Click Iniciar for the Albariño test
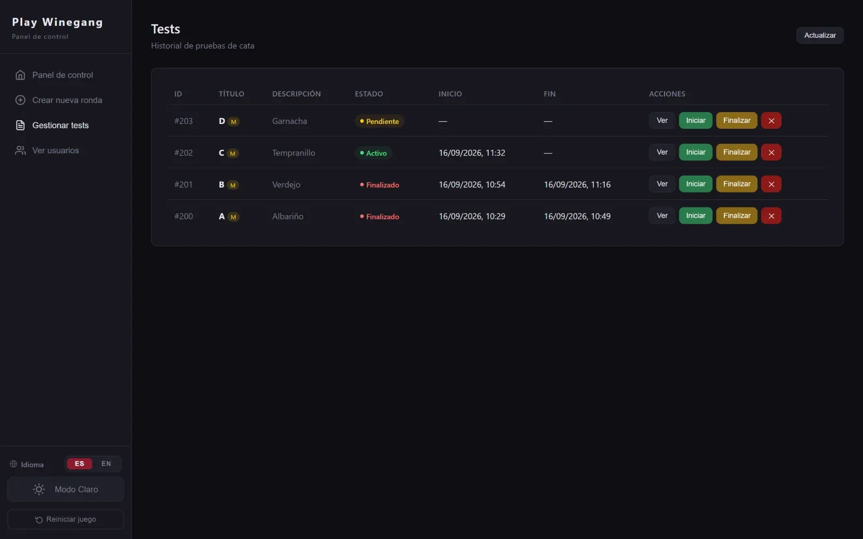The height and width of the screenshot is (539, 863). (696, 216)
